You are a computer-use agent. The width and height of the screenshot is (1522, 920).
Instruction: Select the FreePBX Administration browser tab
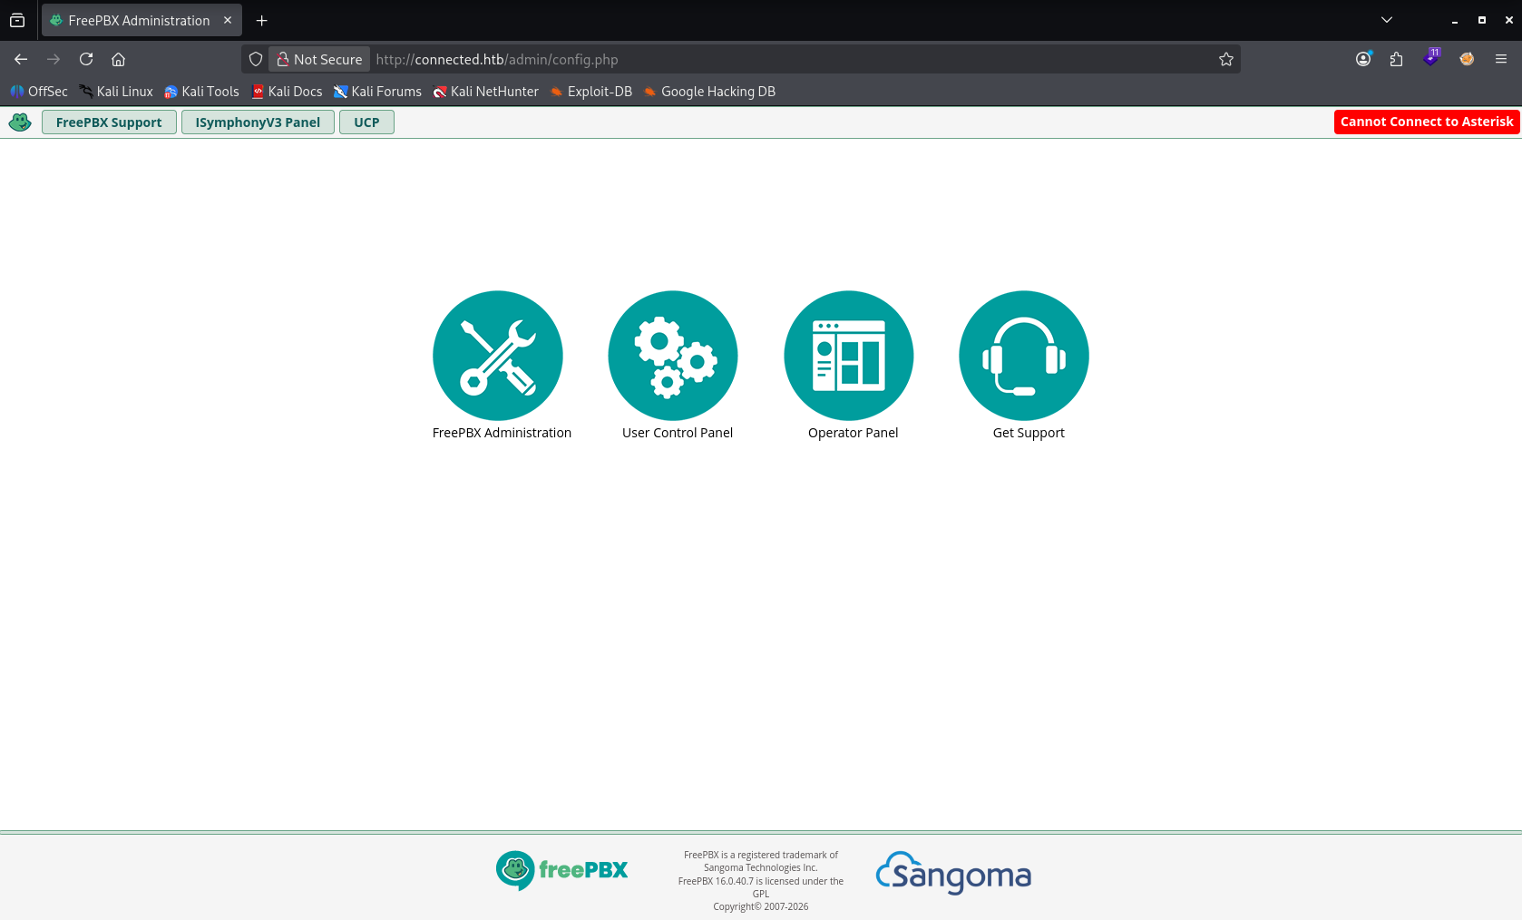point(141,20)
